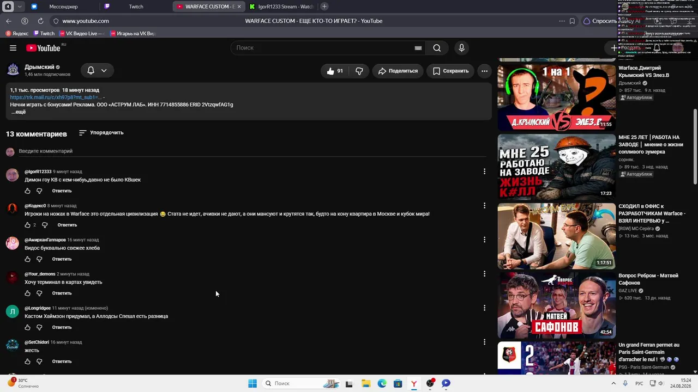The height and width of the screenshot is (392, 698).
Task: Open options menu for @Your_demons comment
Action: pos(484,274)
